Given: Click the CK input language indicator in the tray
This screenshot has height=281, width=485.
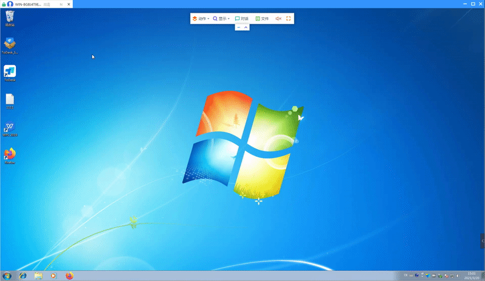Looking at the screenshot, I should tap(406, 275).
